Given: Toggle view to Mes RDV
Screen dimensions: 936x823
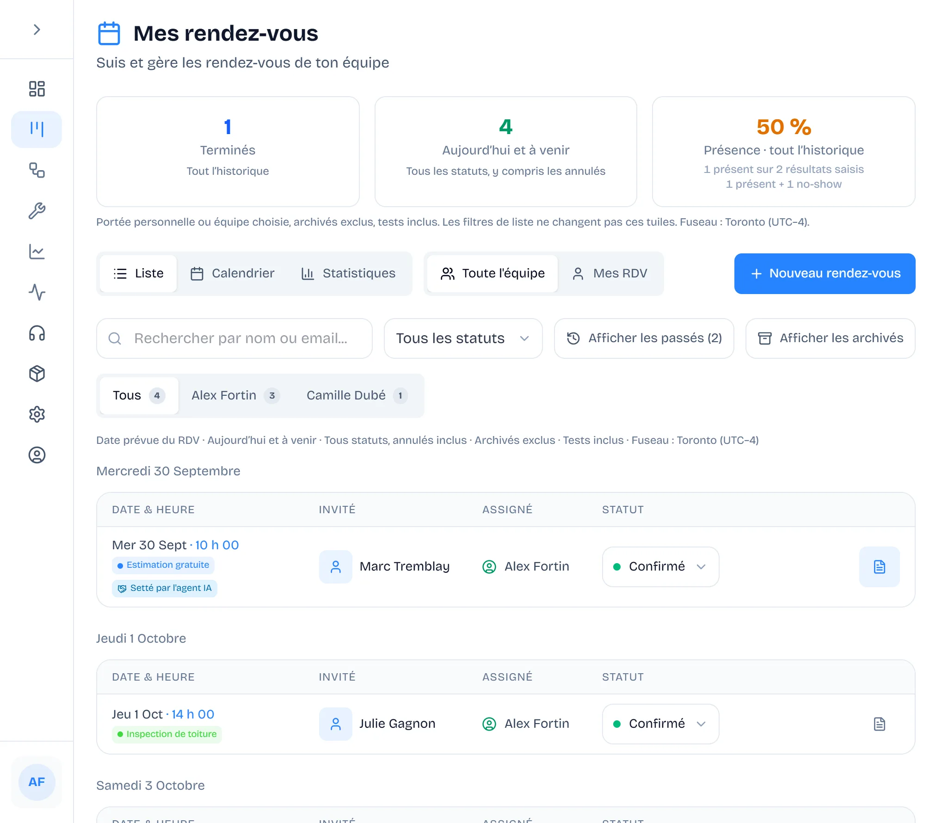Looking at the screenshot, I should [610, 273].
